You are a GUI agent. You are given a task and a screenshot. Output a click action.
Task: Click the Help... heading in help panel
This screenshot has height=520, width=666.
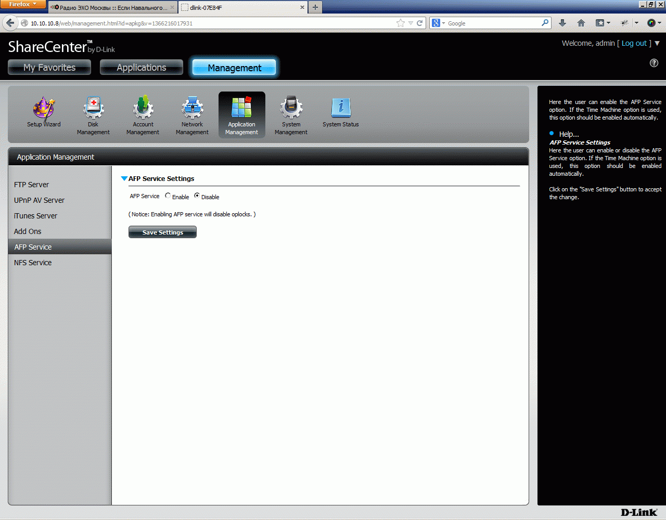pos(569,134)
